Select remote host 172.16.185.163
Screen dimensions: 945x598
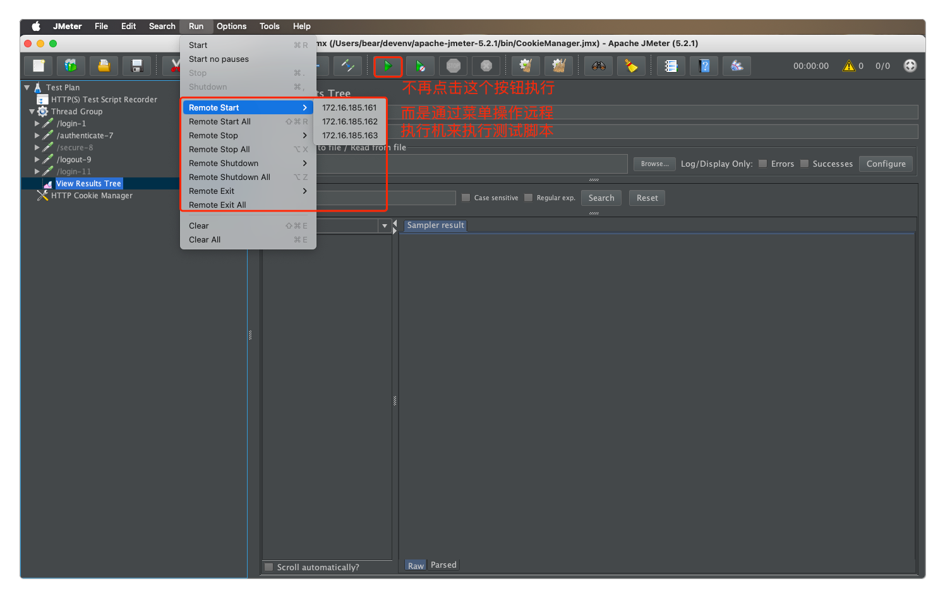click(x=349, y=136)
